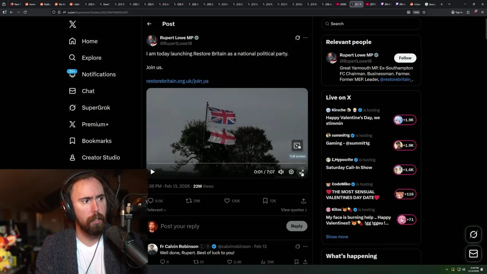Open the video settings gear
The height and width of the screenshot is (274, 487).
point(291,172)
